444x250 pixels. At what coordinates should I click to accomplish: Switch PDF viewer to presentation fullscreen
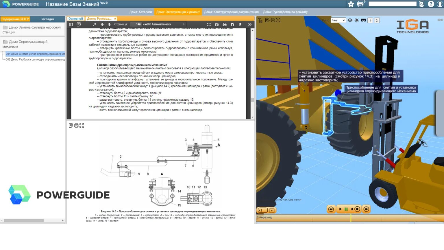pos(209,25)
